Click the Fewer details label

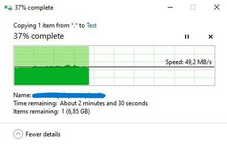pyautogui.click(x=43, y=135)
